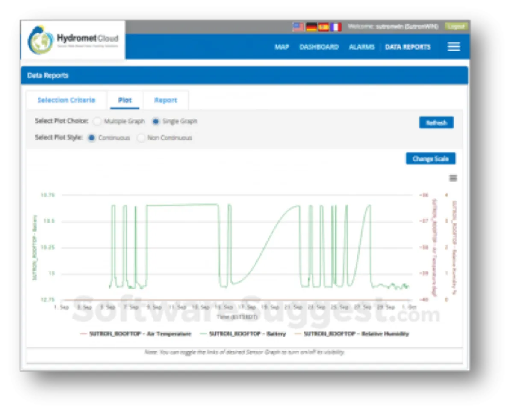The image size is (513, 414).
Task: Click the '1. Sep' x-axis label
Action: click(x=62, y=307)
